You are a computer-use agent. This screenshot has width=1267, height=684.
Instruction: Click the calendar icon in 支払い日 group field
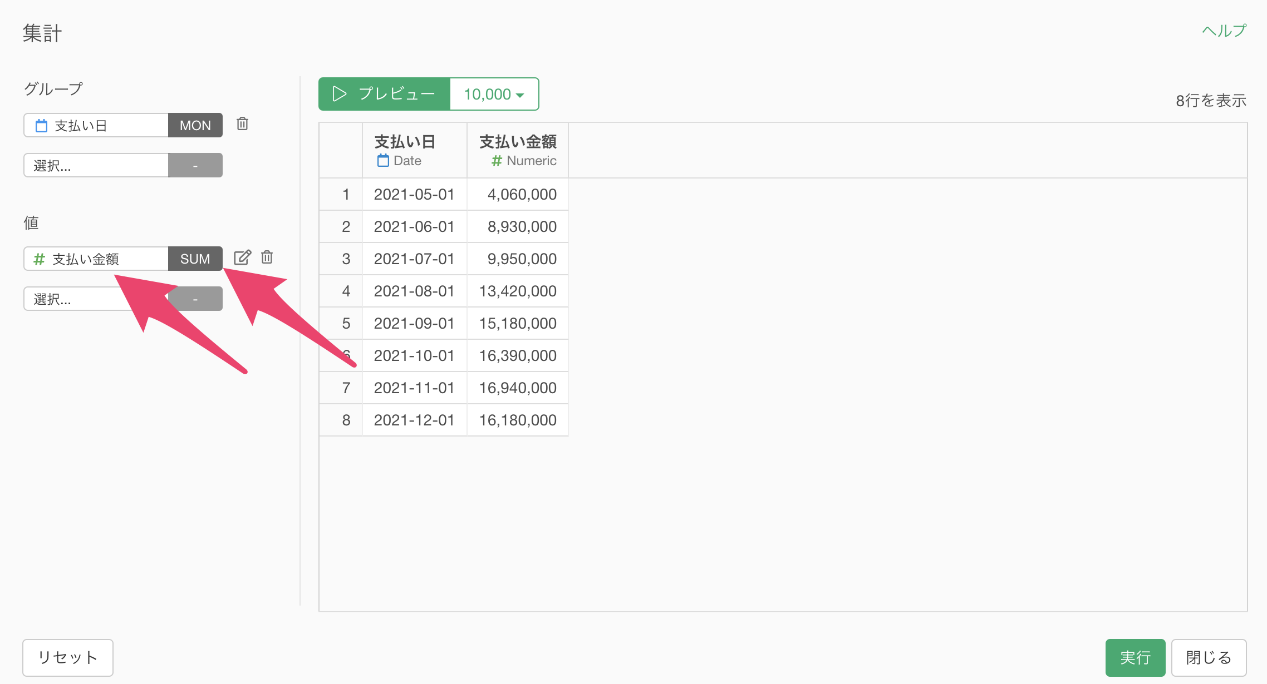click(x=41, y=126)
